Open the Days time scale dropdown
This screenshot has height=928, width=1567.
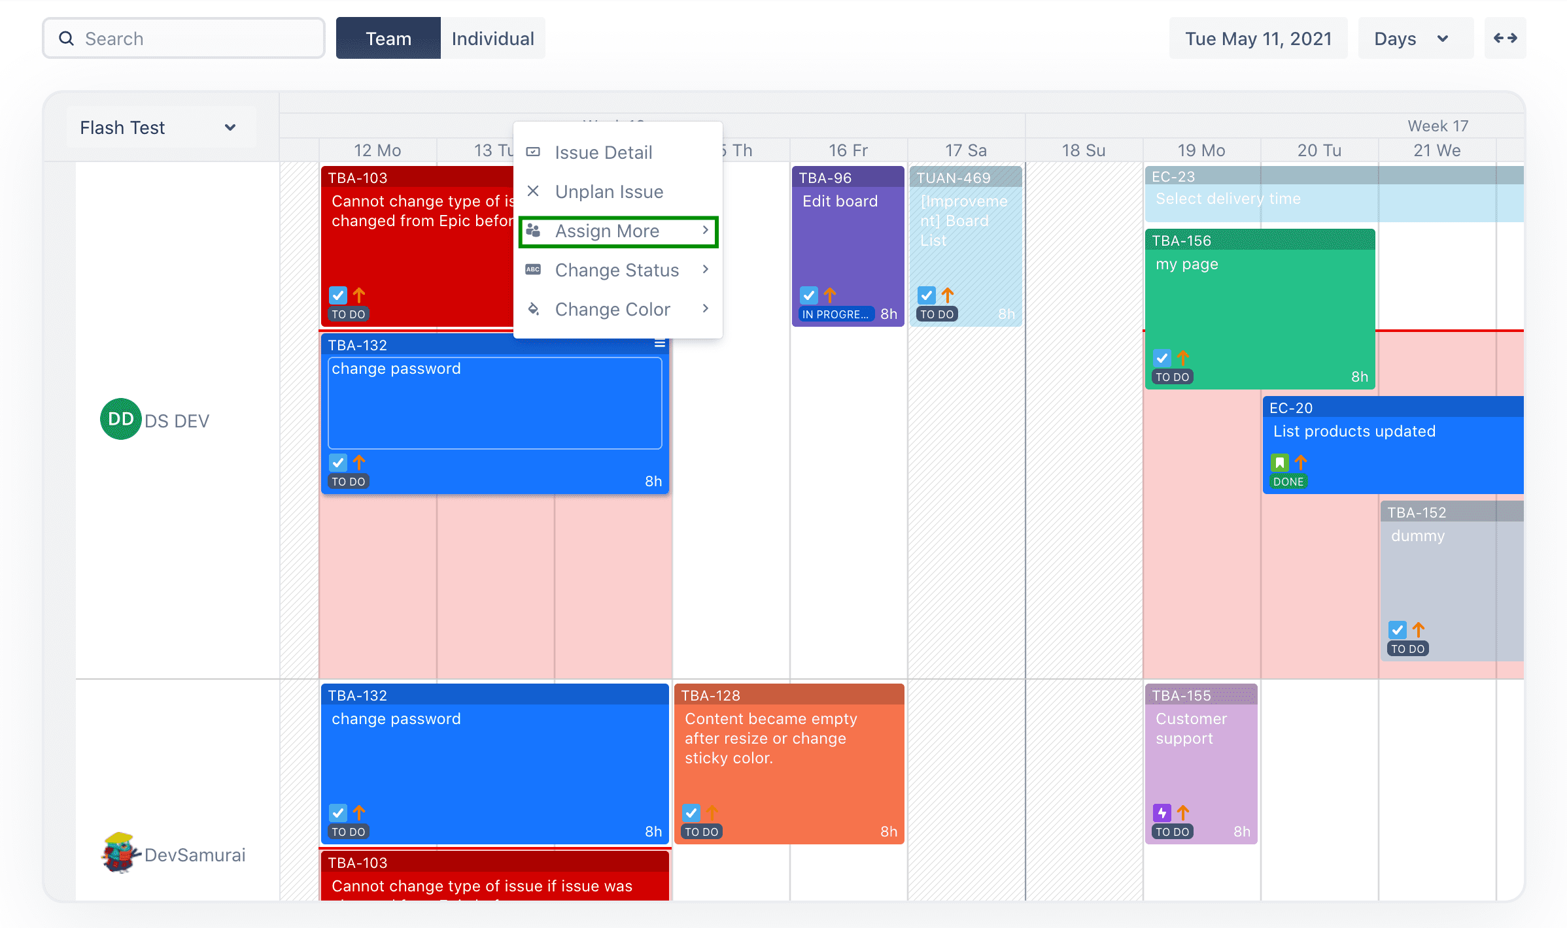[x=1415, y=38]
